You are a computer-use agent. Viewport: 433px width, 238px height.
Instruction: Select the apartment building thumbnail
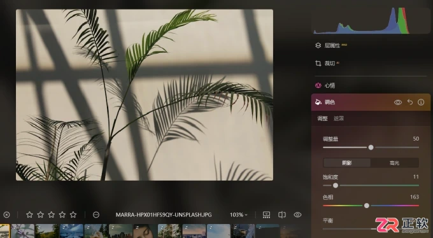pyautogui.click(x=169, y=231)
